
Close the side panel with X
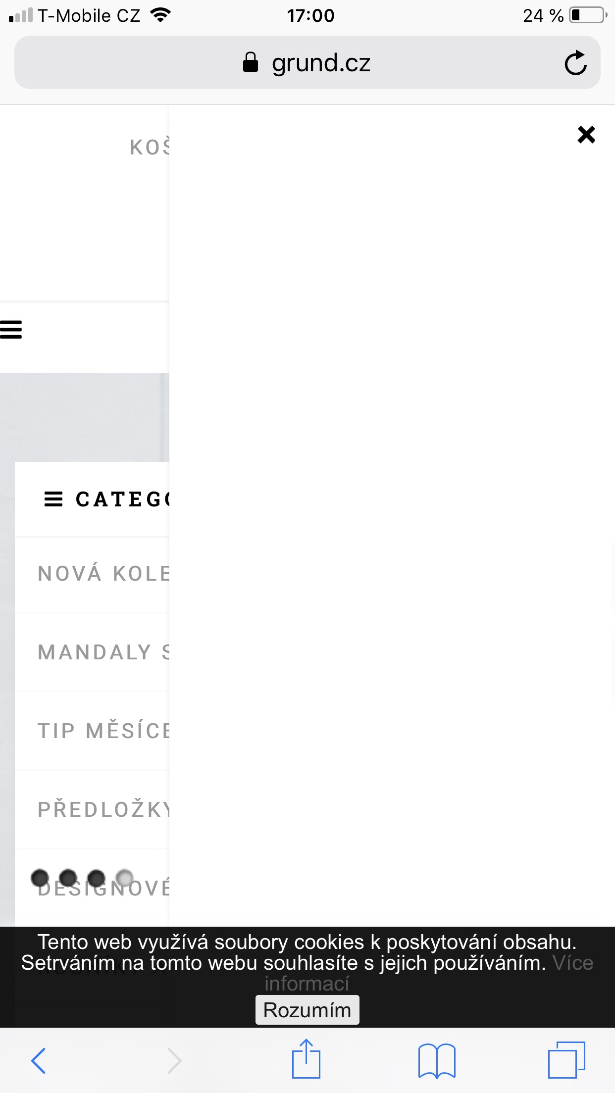pos(586,134)
